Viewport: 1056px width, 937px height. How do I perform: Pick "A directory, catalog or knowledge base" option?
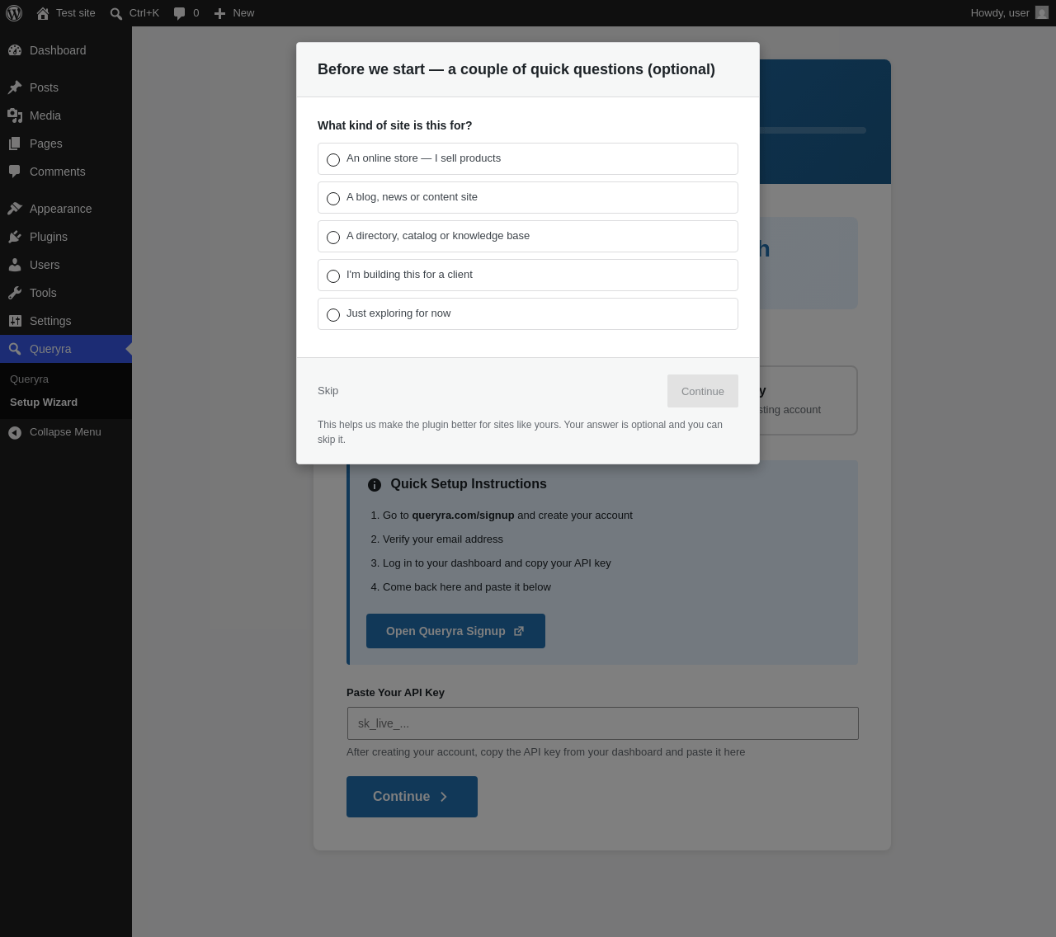point(528,237)
